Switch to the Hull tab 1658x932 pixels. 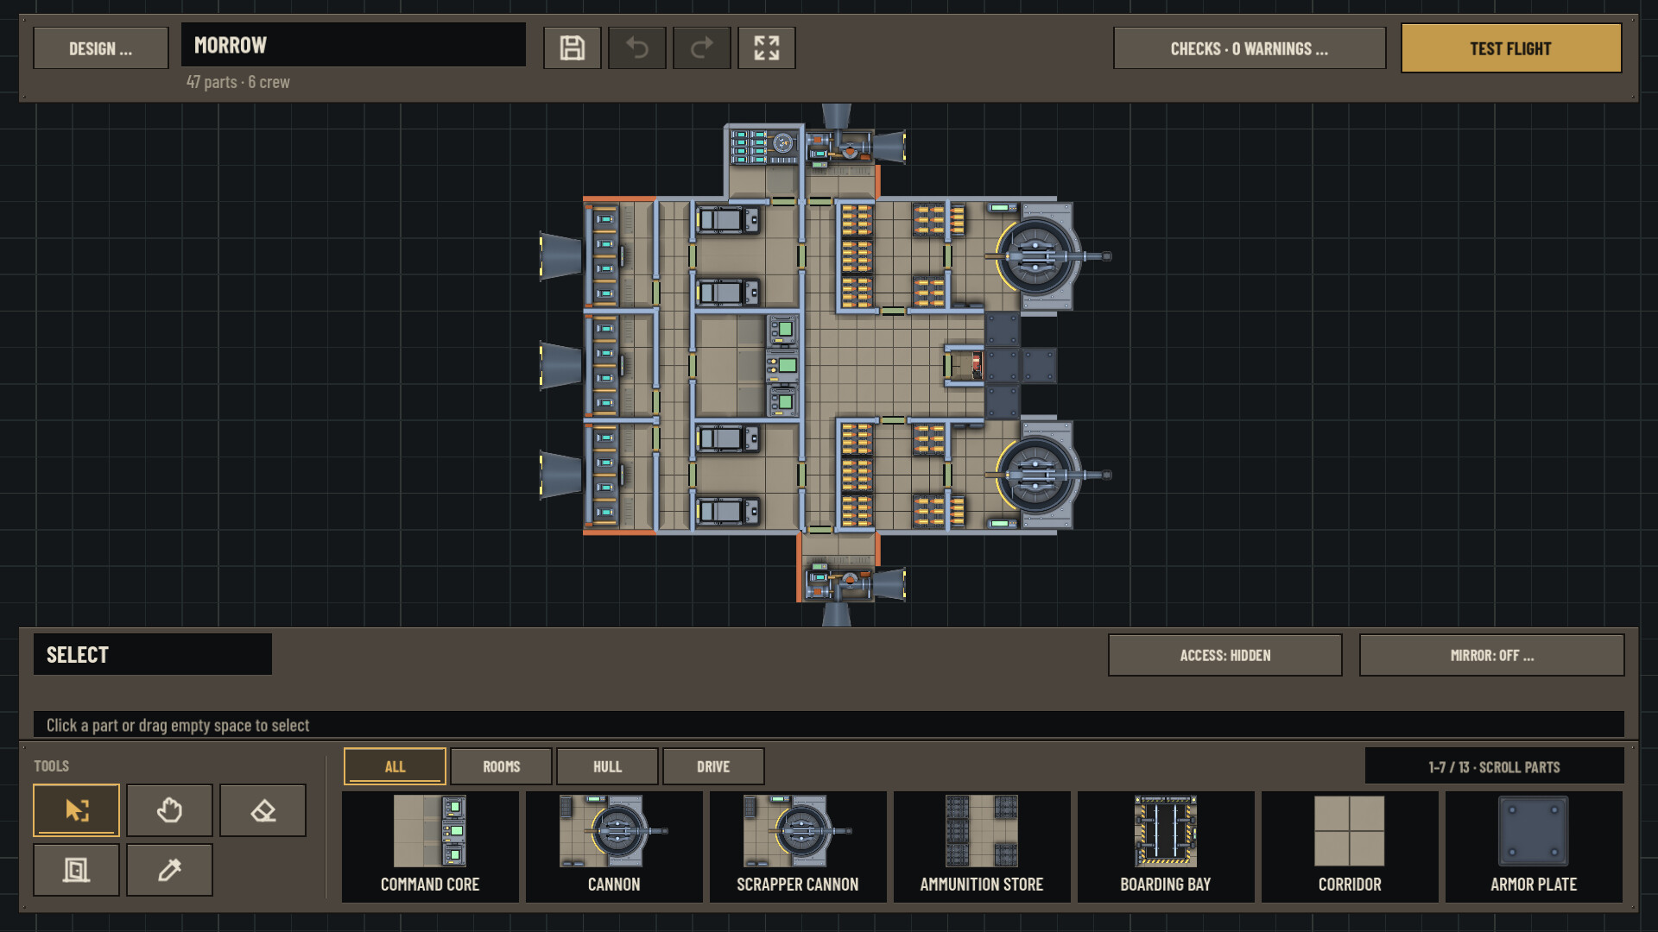(x=607, y=766)
